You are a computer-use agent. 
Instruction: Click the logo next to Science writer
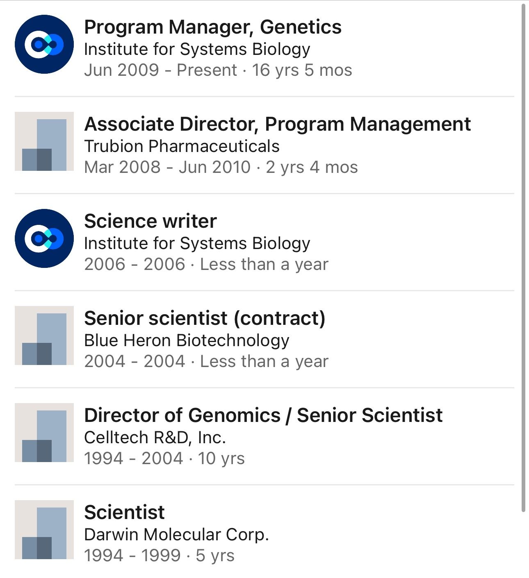44,238
